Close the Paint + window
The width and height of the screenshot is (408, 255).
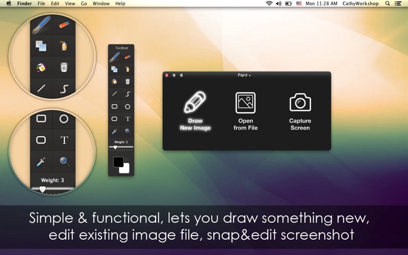[x=167, y=75]
